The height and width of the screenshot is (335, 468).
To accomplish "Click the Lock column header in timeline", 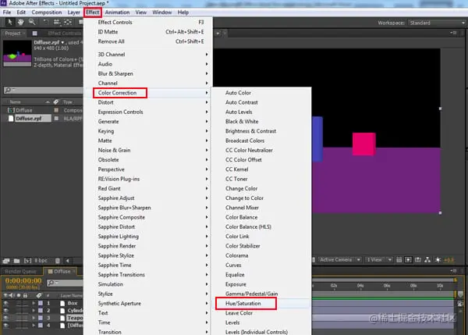I will click(x=26, y=295).
